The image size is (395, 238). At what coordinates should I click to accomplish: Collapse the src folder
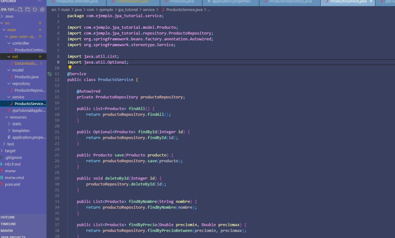pyautogui.click(x=2, y=23)
